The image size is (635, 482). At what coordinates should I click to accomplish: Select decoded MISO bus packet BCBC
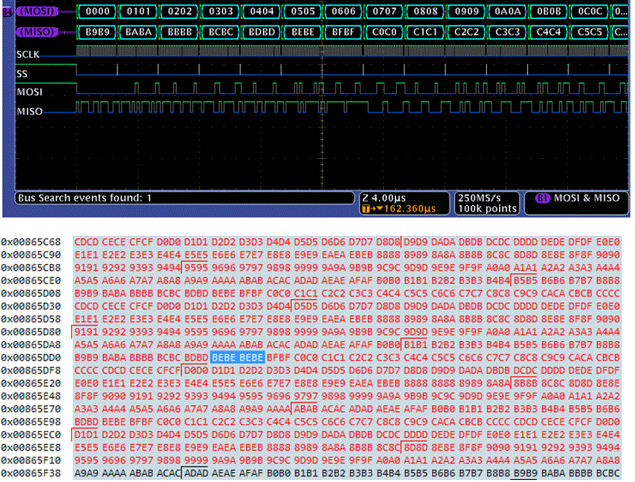[x=221, y=31]
